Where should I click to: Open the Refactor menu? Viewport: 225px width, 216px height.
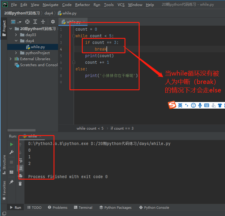tap(82, 5)
